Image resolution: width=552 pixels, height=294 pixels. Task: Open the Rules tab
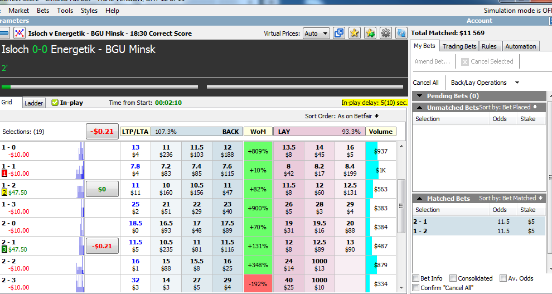point(489,46)
